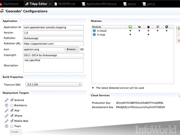180x135 pixels.
Task: Click the ti.cloud Android star cell
Action: [x=130, y=30]
